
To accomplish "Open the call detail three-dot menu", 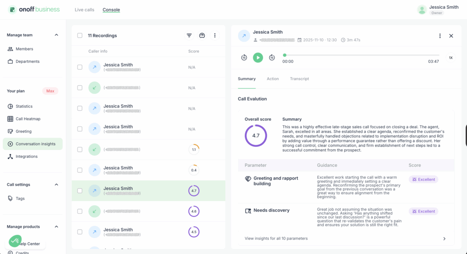I will pyautogui.click(x=440, y=36).
